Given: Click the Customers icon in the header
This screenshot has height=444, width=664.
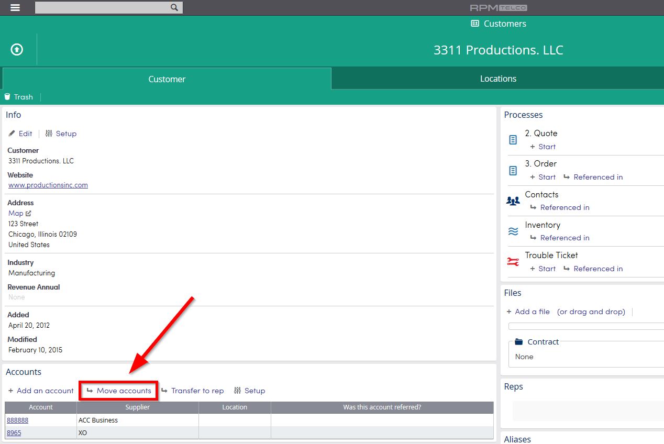Looking at the screenshot, I should tap(475, 24).
